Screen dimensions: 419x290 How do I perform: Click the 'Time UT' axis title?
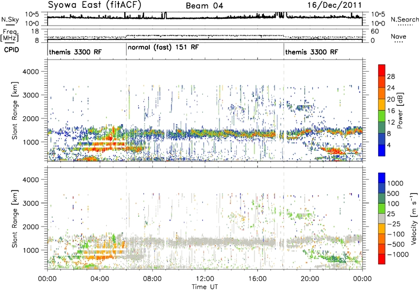tap(205, 287)
